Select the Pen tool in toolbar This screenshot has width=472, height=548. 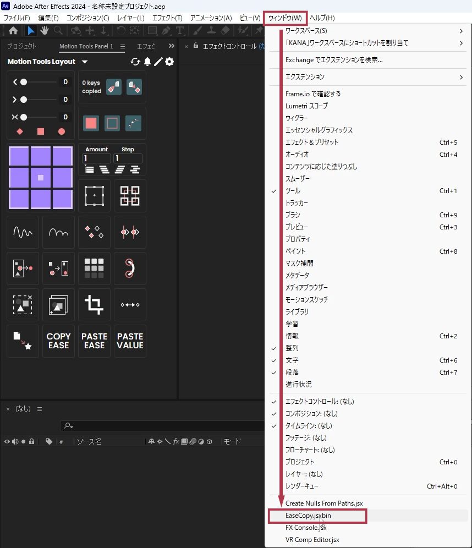[166, 31]
